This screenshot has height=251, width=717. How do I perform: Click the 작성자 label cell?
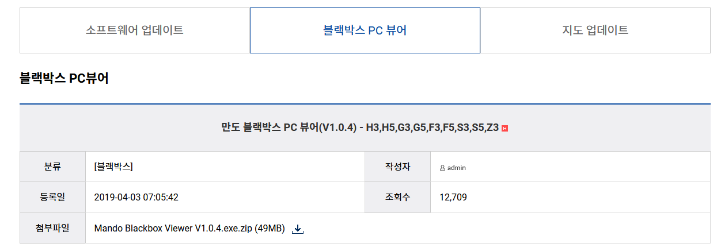(397, 167)
